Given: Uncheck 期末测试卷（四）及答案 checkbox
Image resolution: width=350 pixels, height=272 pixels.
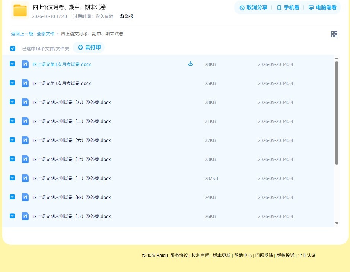Looking at the screenshot, I should tap(12, 197).
